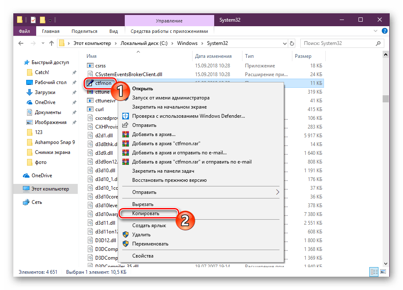This screenshot has width=403, height=290.
Task: Click the blue Help question mark icon
Action: coord(385,31)
